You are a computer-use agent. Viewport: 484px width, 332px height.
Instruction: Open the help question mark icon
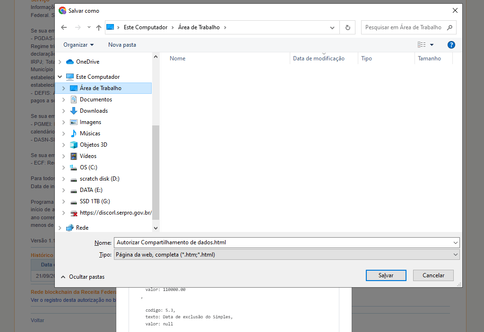click(451, 45)
